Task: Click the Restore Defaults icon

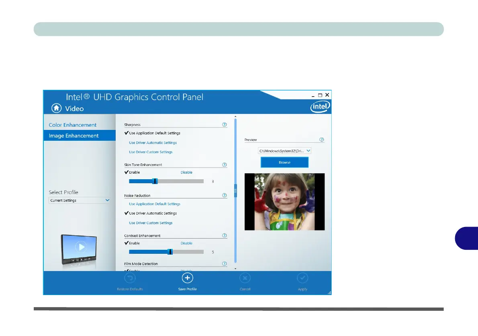Action: (130, 278)
